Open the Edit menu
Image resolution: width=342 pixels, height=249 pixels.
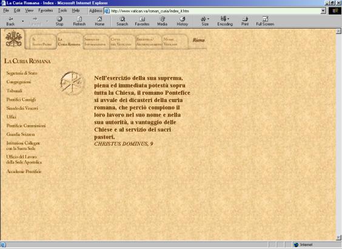pyautogui.click(x=17, y=10)
